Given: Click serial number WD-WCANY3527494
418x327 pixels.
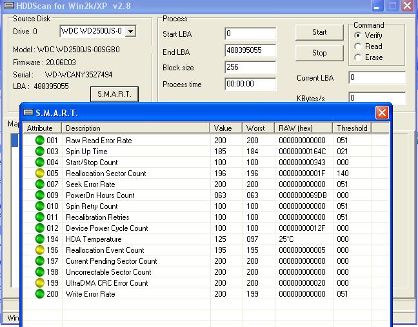Looking at the screenshot, I should click(79, 75).
